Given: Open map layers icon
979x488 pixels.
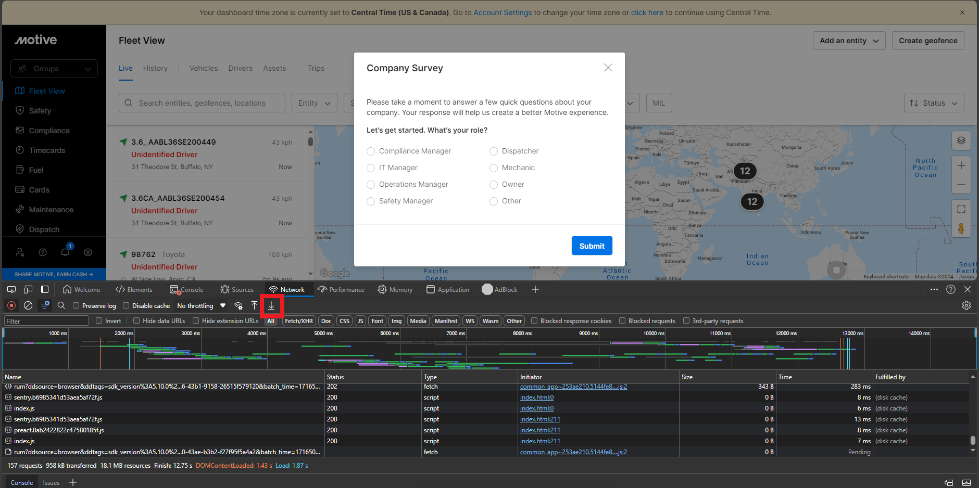Looking at the screenshot, I should coord(961,140).
